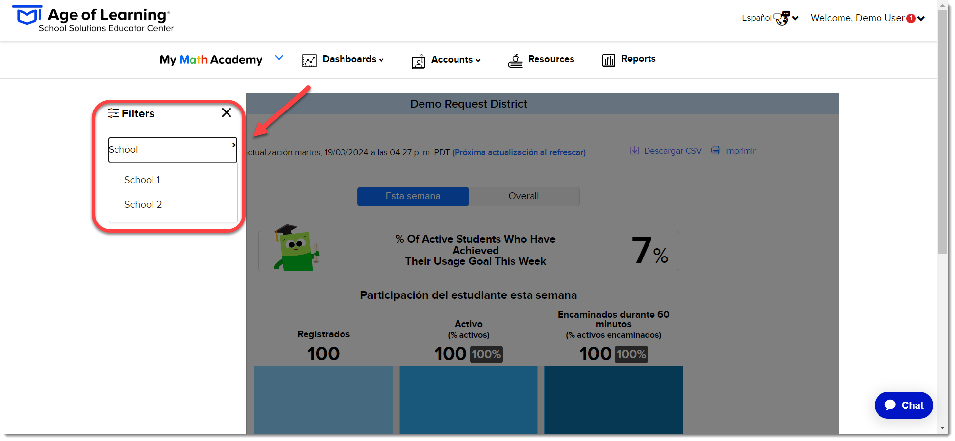The height and width of the screenshot is (441, 955).
Task: Click the green mascot with graduation cap
Action: click(x=297, y=248)
